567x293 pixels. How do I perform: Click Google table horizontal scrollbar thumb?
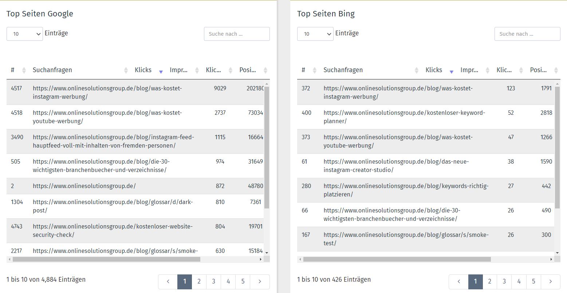(x=106, y=259)
